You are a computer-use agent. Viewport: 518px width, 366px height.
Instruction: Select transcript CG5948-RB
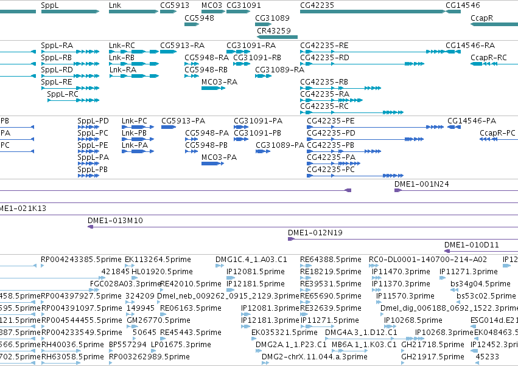[192, 76]
